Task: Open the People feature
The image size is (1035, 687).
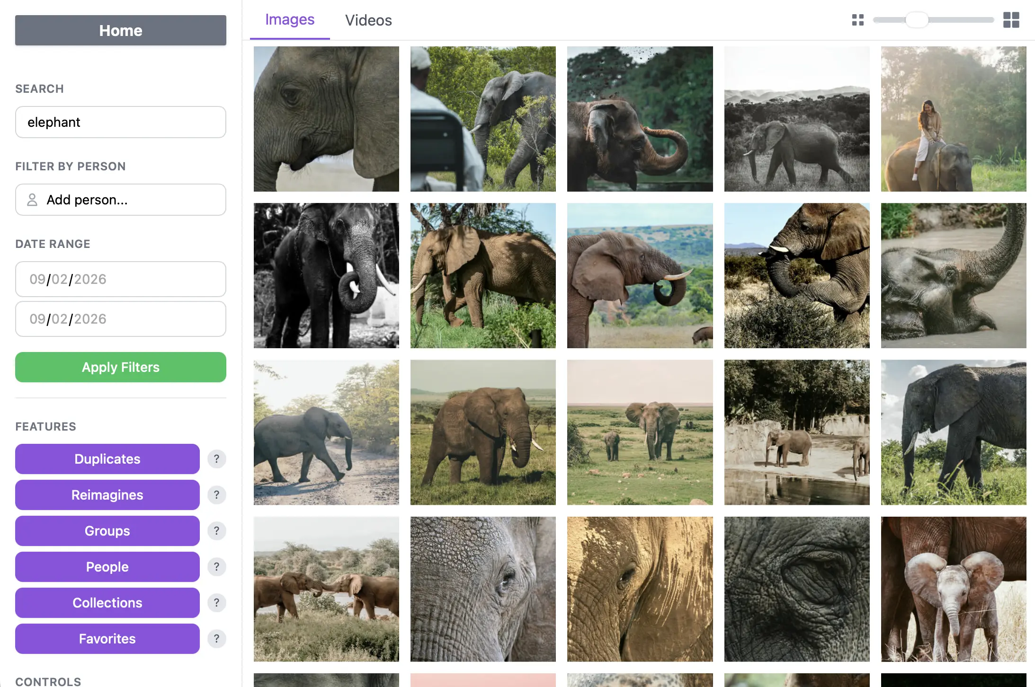Action: click(x=107, y=567)
